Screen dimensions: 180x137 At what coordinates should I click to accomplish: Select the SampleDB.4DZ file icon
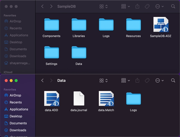(161, 24)
